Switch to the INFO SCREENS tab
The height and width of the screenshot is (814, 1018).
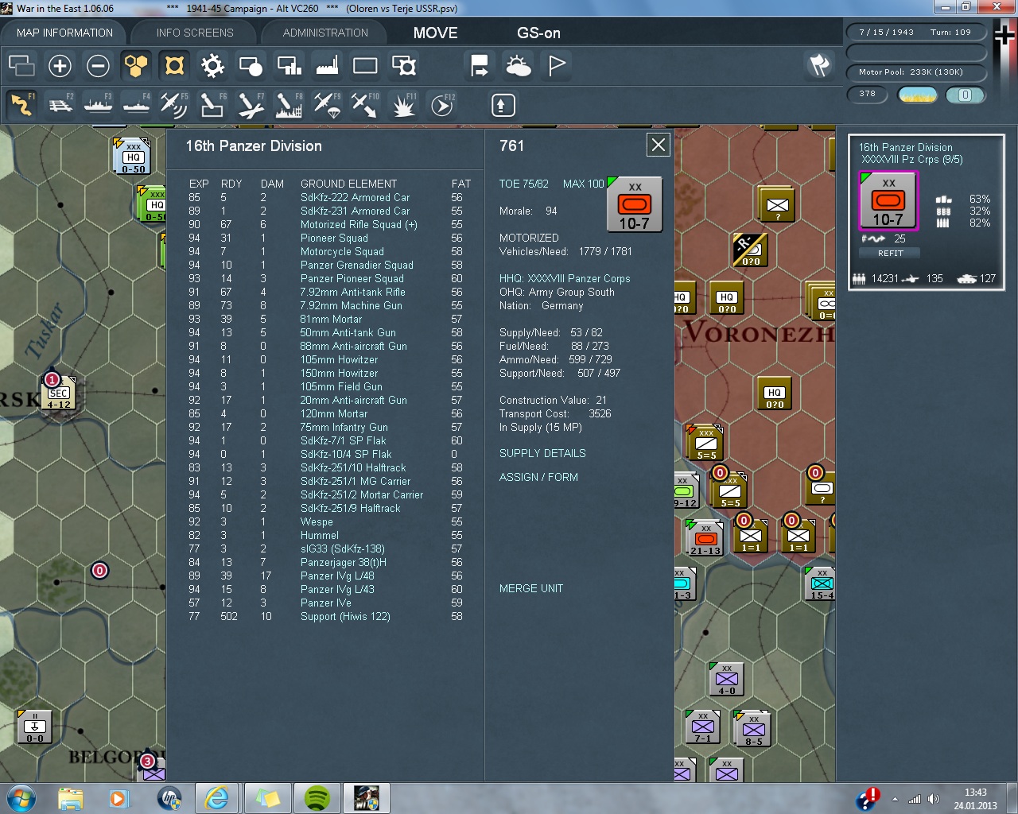point(195,33)
